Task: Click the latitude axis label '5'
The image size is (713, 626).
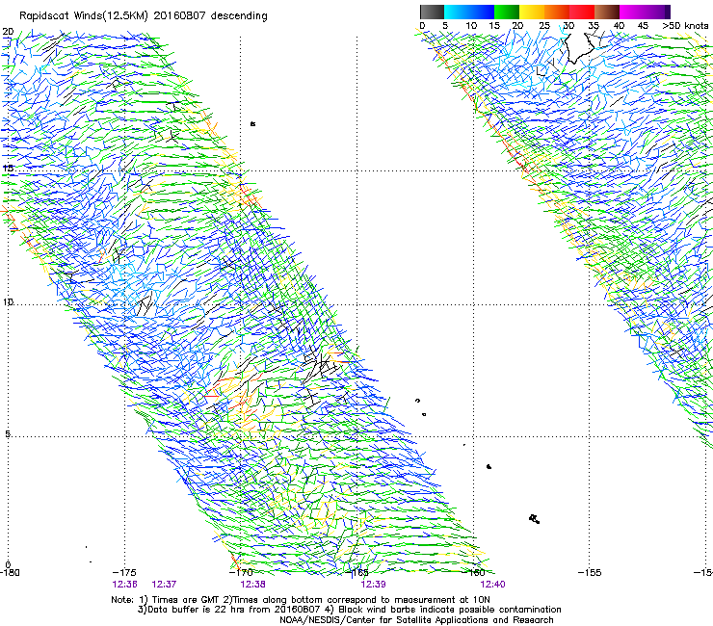Action: 8,434
